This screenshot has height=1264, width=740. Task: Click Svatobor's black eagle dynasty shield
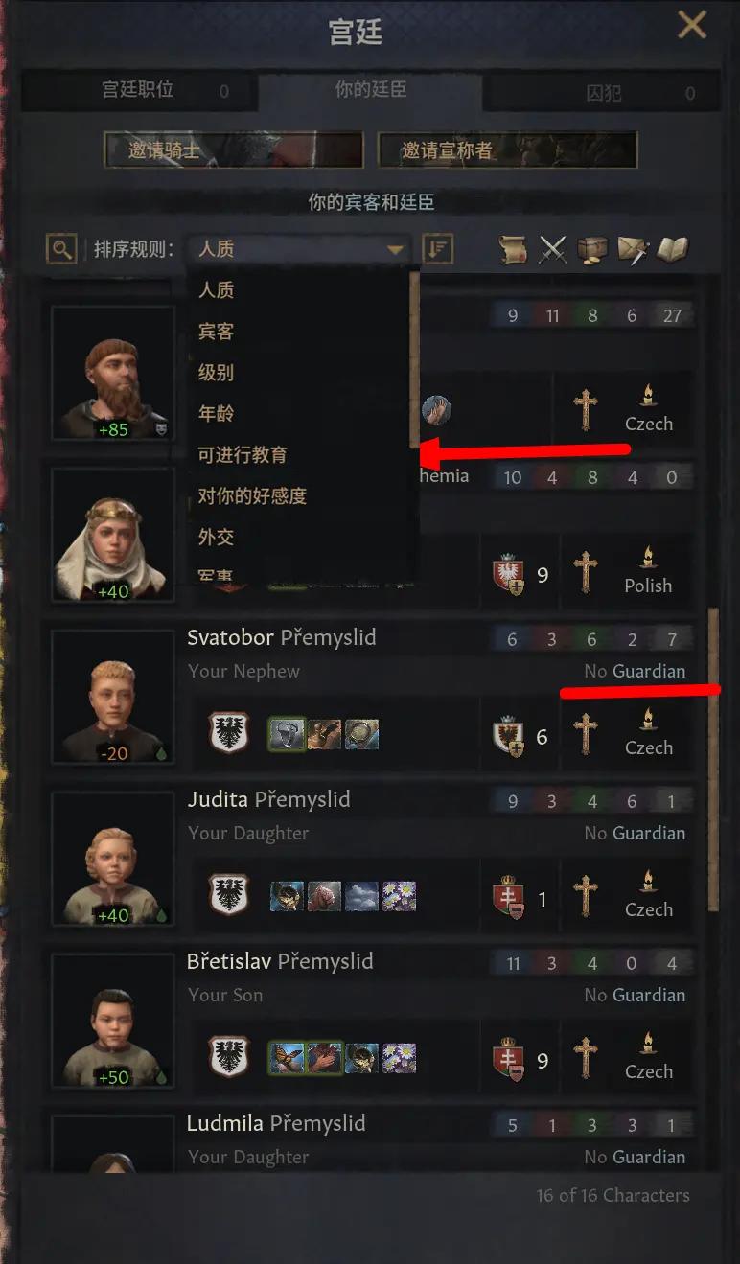pyautogui.click(x=229, y=734)
